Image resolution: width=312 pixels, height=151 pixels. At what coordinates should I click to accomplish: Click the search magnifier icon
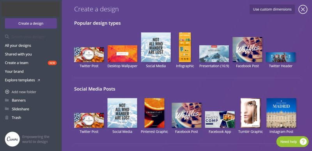click(7, 37)
